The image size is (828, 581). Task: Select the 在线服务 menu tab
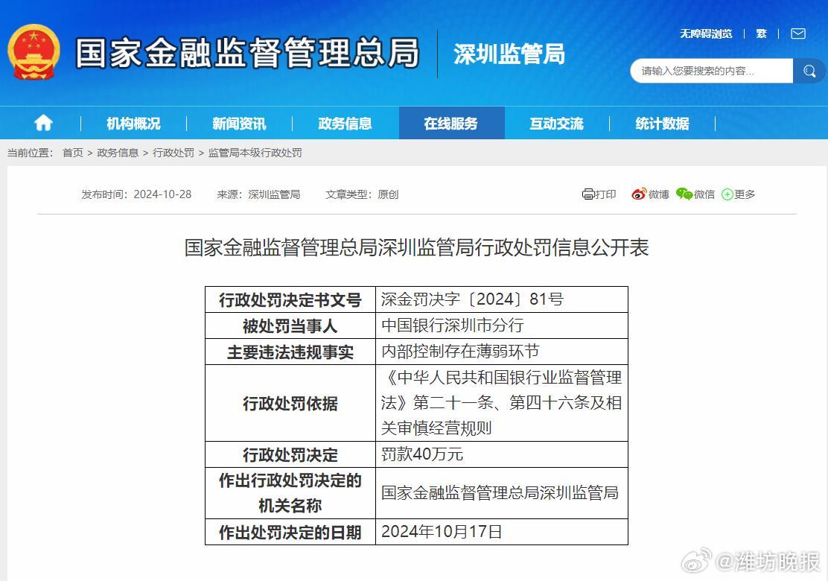tap(451, 123)
